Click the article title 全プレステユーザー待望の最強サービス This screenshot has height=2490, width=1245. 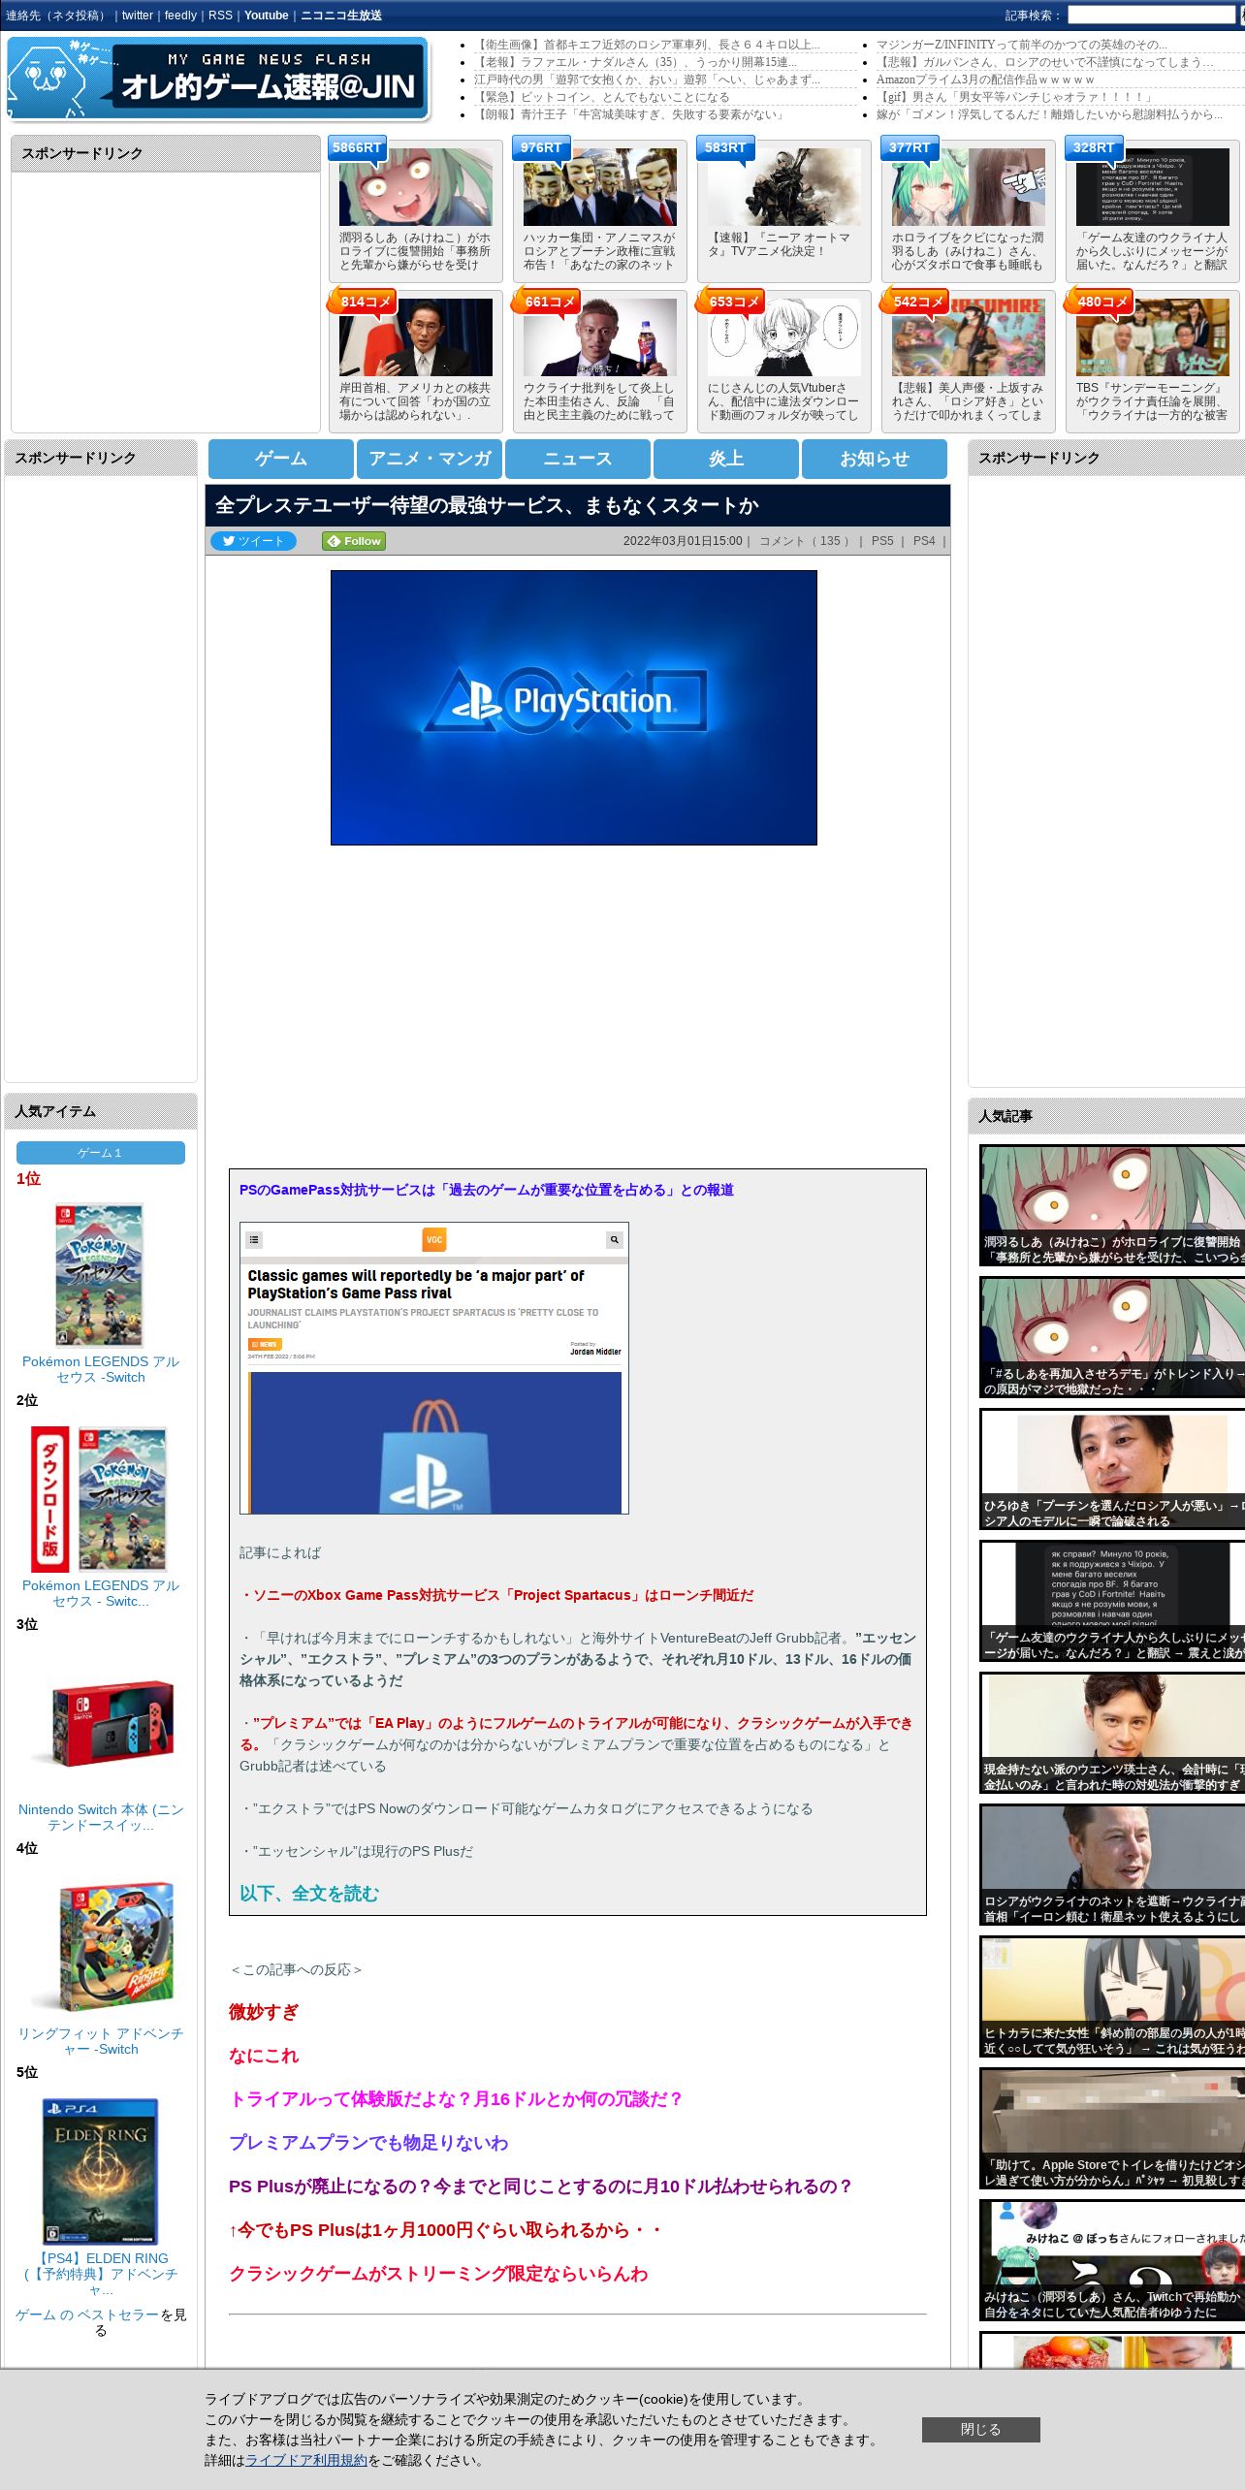pos(486,505)
